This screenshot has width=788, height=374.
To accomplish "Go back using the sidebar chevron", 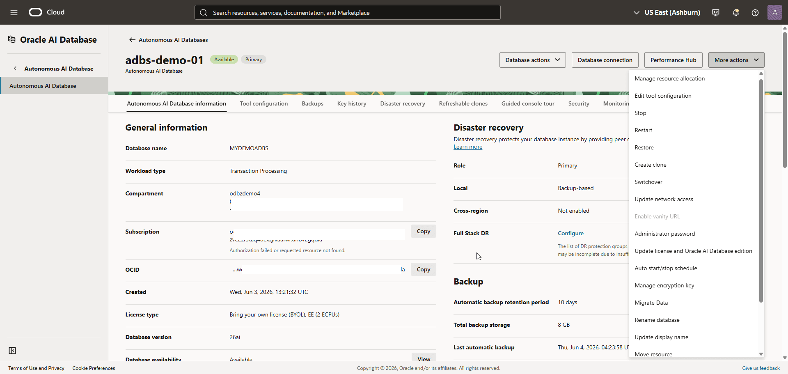I will tap(15, 69).
